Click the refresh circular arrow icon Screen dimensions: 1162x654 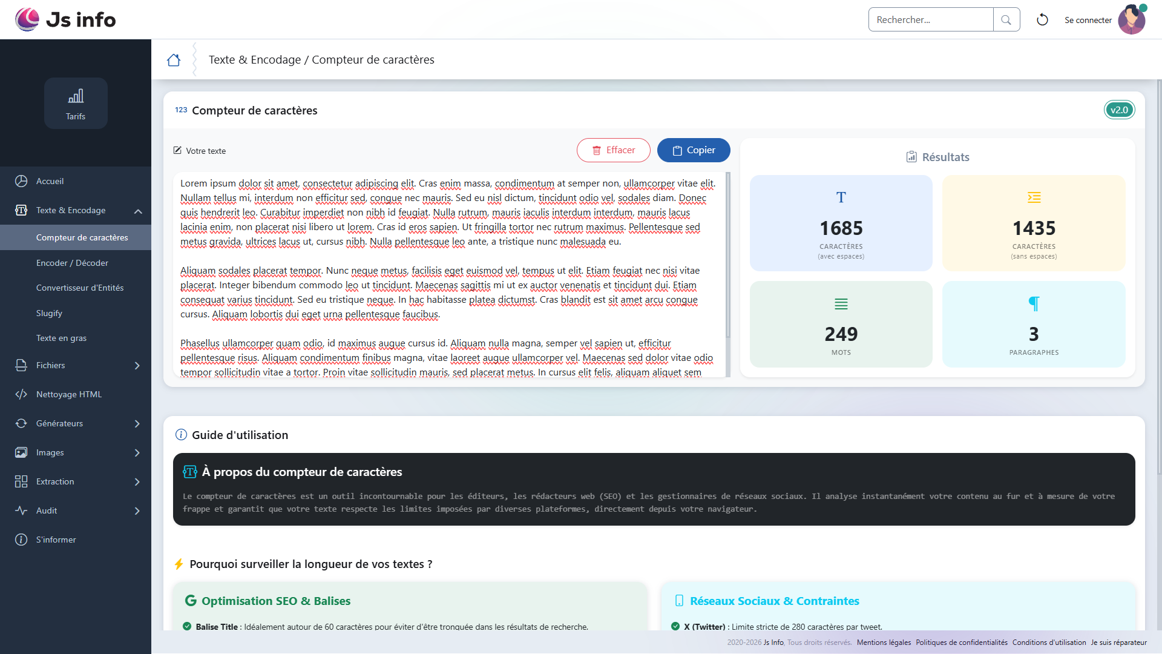coord(1042,20)
